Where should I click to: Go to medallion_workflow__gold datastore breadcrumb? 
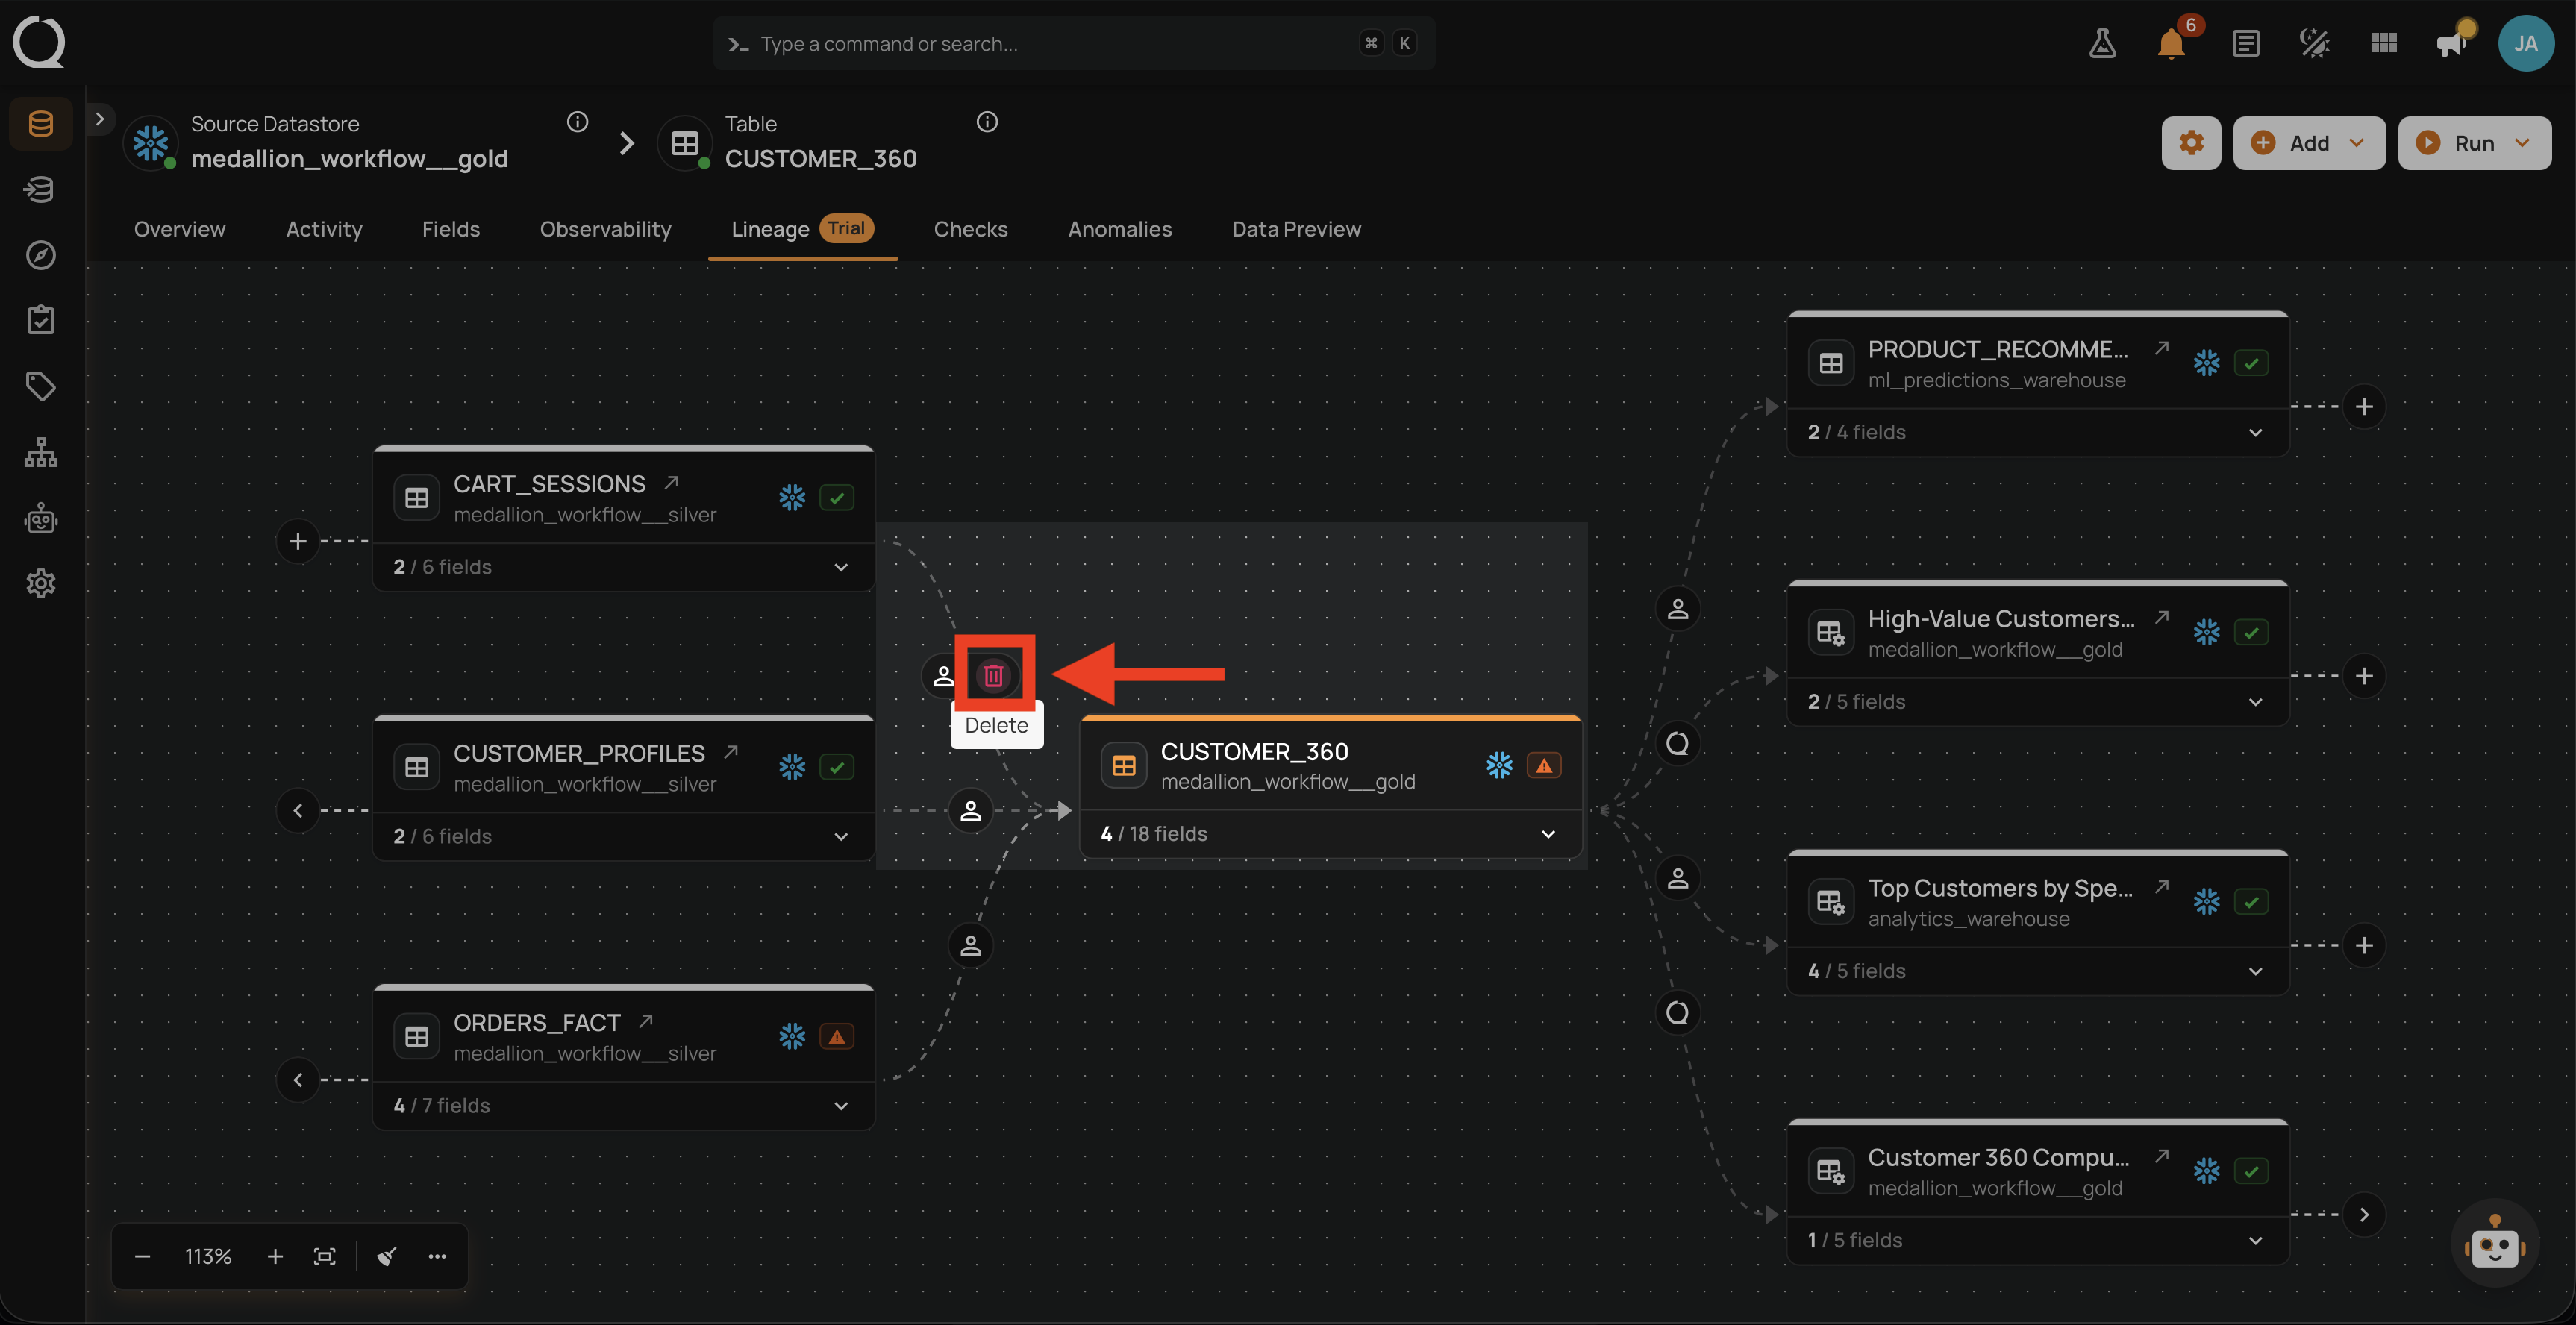(x=349, y=159)
